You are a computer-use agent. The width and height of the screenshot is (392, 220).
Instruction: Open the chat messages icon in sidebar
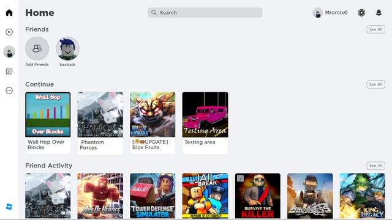[9, 71]
